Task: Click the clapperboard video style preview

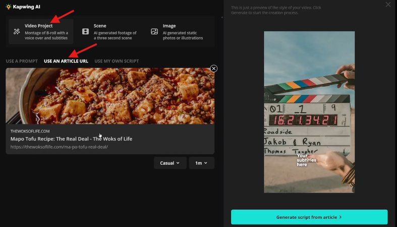Action: click(x=309, y=112)
